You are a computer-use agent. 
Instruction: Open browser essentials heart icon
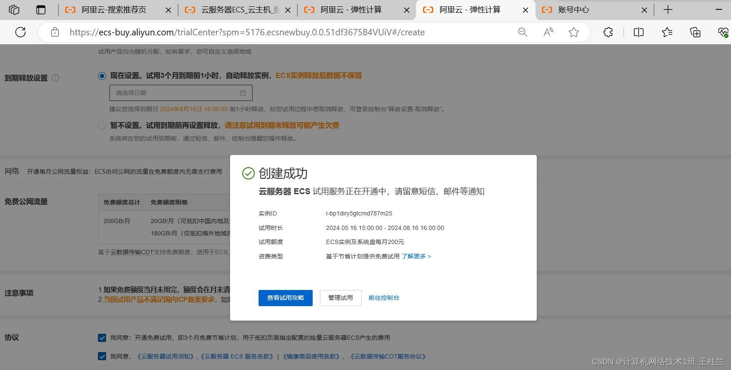(x=723, y=32)
